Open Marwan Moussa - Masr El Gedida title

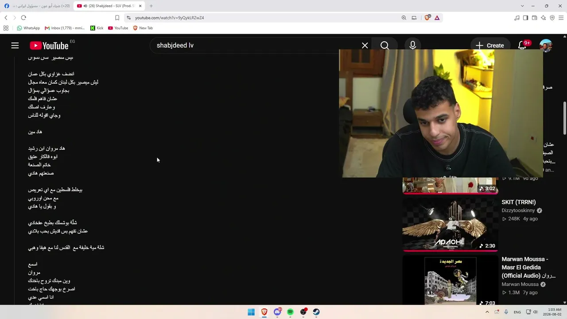coord(528,267)
